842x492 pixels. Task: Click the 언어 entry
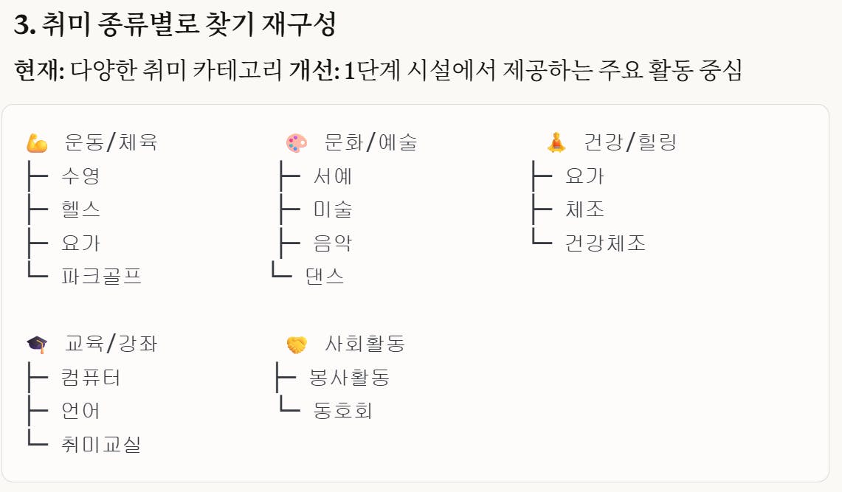tap(81, 411)
